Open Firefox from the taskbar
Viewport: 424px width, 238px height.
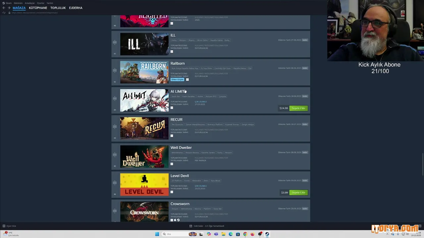pyautogui.click(x=252, y=234)
